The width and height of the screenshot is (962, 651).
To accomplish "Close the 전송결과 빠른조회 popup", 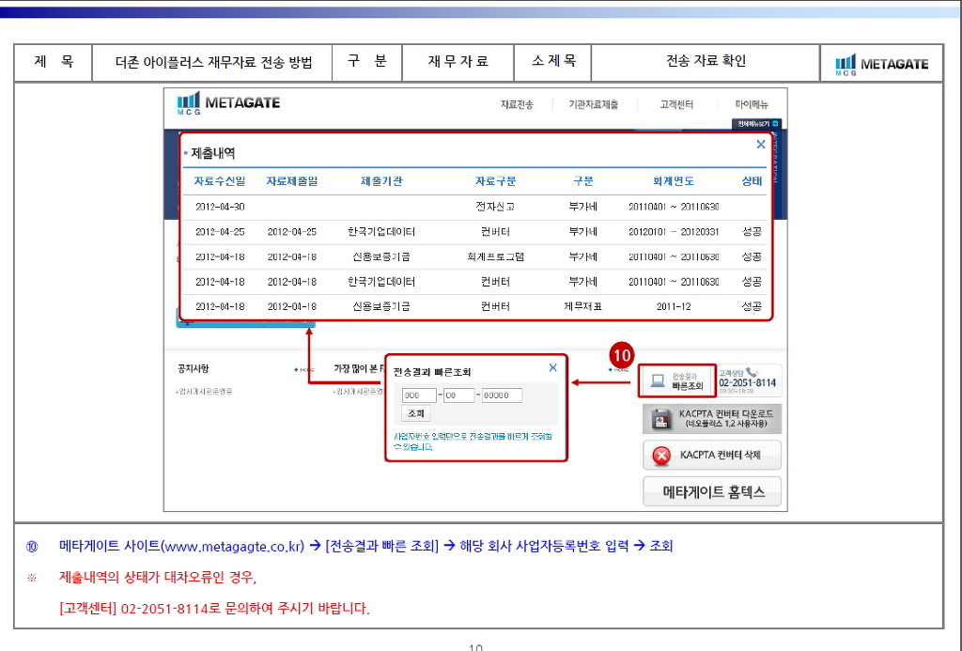I will click(552, 367).
